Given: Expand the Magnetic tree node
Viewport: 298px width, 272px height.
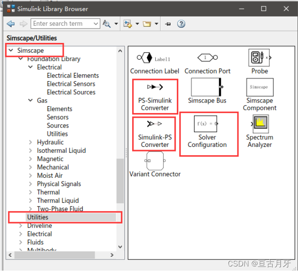Looking at the screenshot, I should coord(30,159).
